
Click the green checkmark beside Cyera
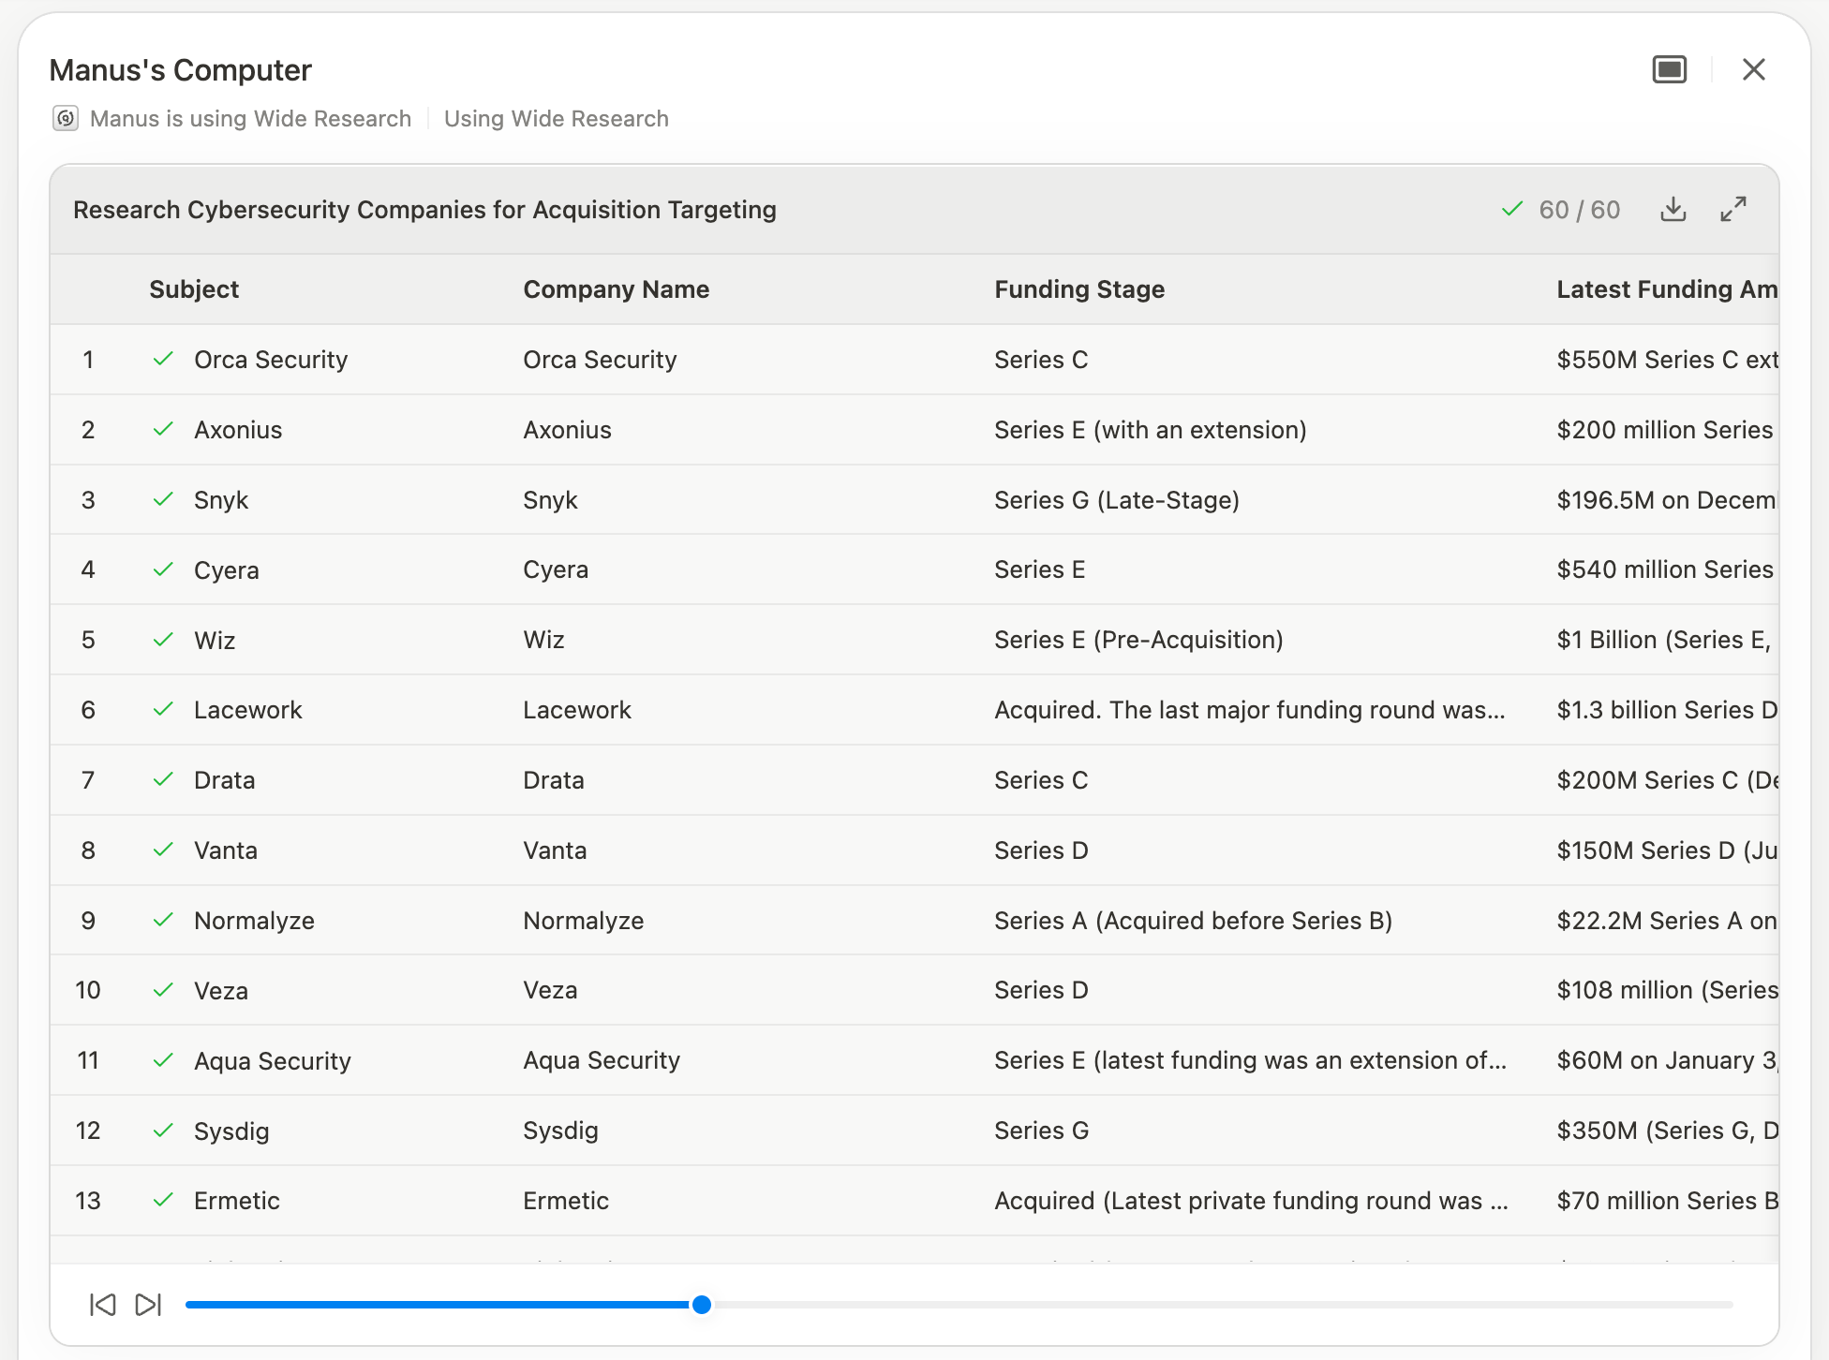tap(163, 569)
